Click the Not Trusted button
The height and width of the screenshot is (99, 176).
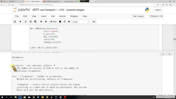(x=138, y=16)
